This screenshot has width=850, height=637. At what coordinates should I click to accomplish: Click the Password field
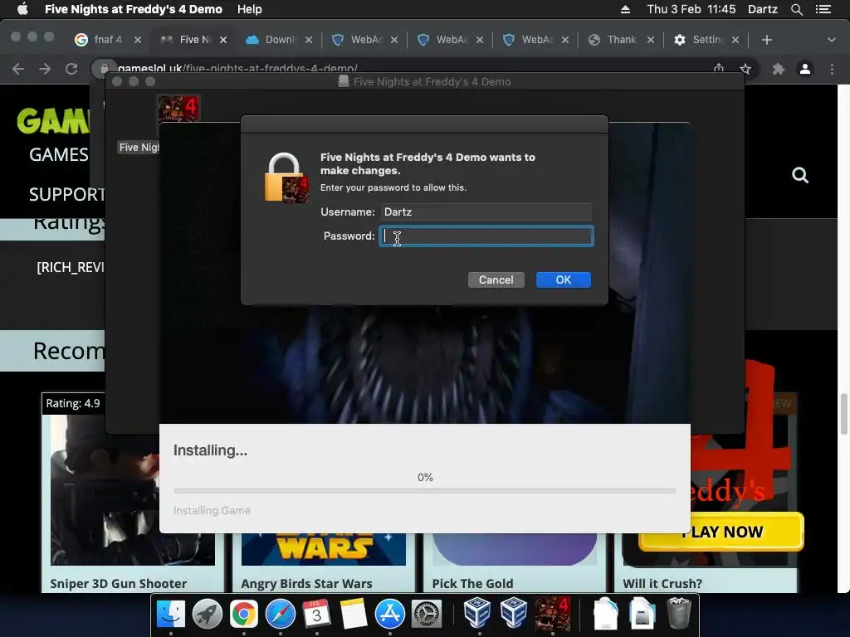(x=486, y=236)
